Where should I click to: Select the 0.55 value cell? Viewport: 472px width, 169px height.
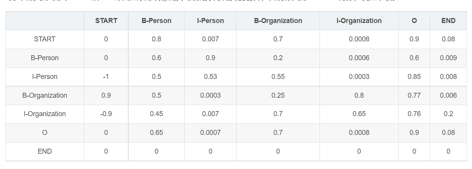pos(278,77)
